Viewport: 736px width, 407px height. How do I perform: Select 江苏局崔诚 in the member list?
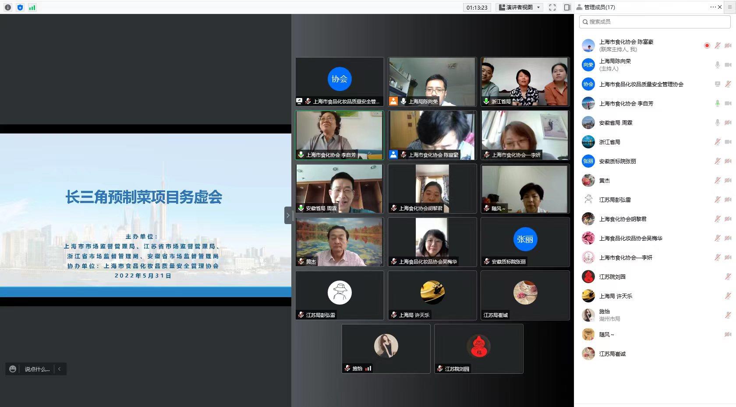[x=612, y=354]
